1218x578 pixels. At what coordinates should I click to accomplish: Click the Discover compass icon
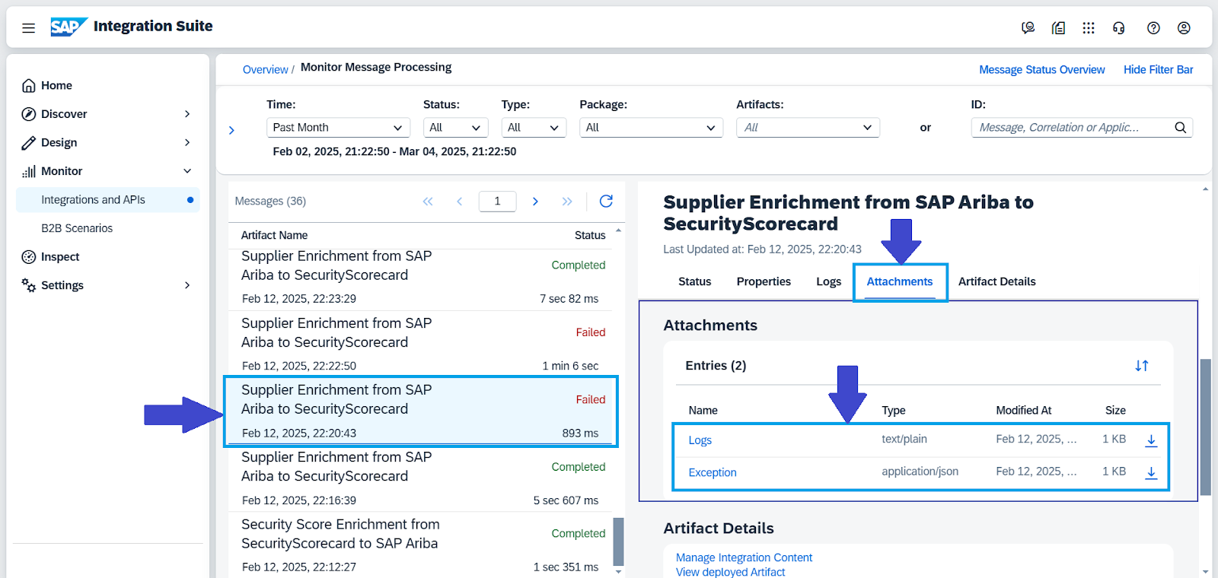[29, 114]
